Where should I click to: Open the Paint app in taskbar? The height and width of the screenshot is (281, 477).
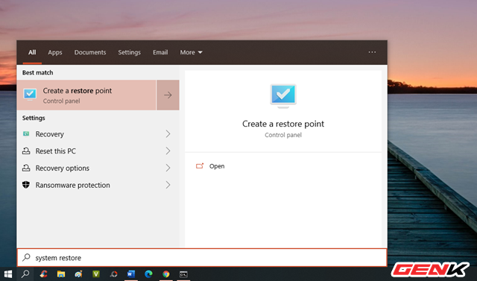coord(78,274)
